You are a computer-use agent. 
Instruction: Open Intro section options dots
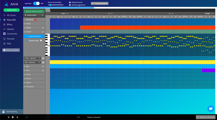point(67,13)
